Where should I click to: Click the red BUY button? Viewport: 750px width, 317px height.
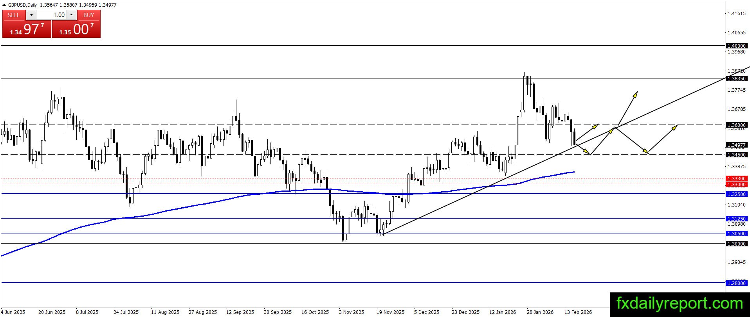pos(89,15)
